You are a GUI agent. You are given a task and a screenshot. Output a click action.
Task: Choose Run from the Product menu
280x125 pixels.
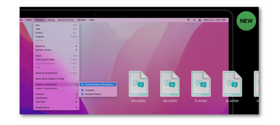[56, 25]
